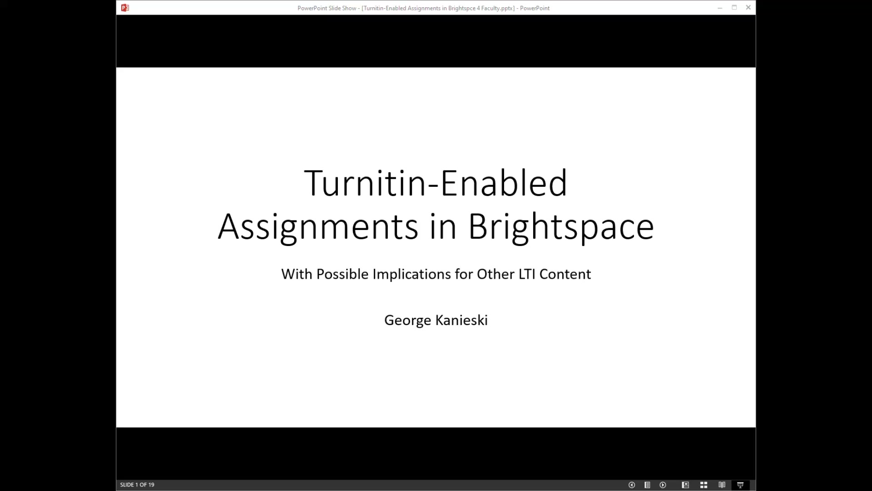The width and height of the screenshot is (872, 491).
Task: Click the author name 'George Kanieski'
Action: pyautogui.click(x=436, y=320)
